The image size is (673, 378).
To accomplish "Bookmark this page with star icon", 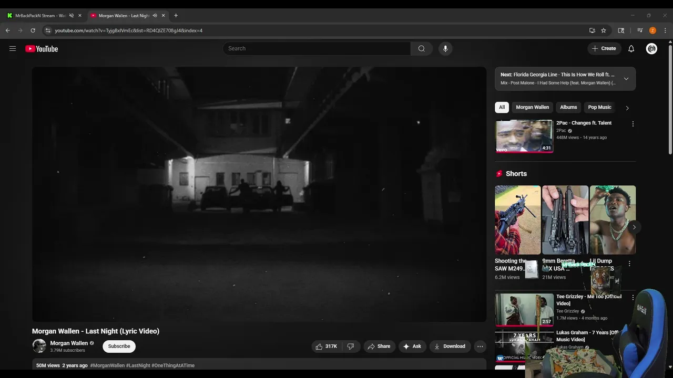I will (x=604, y=30).
